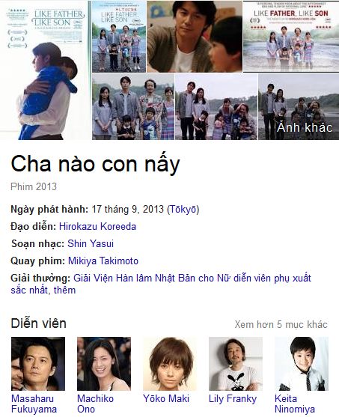The height and width of the screenshot is (417, 339).
Task: Select Lily Franky's portrait photo
Action: click(236, 364)
